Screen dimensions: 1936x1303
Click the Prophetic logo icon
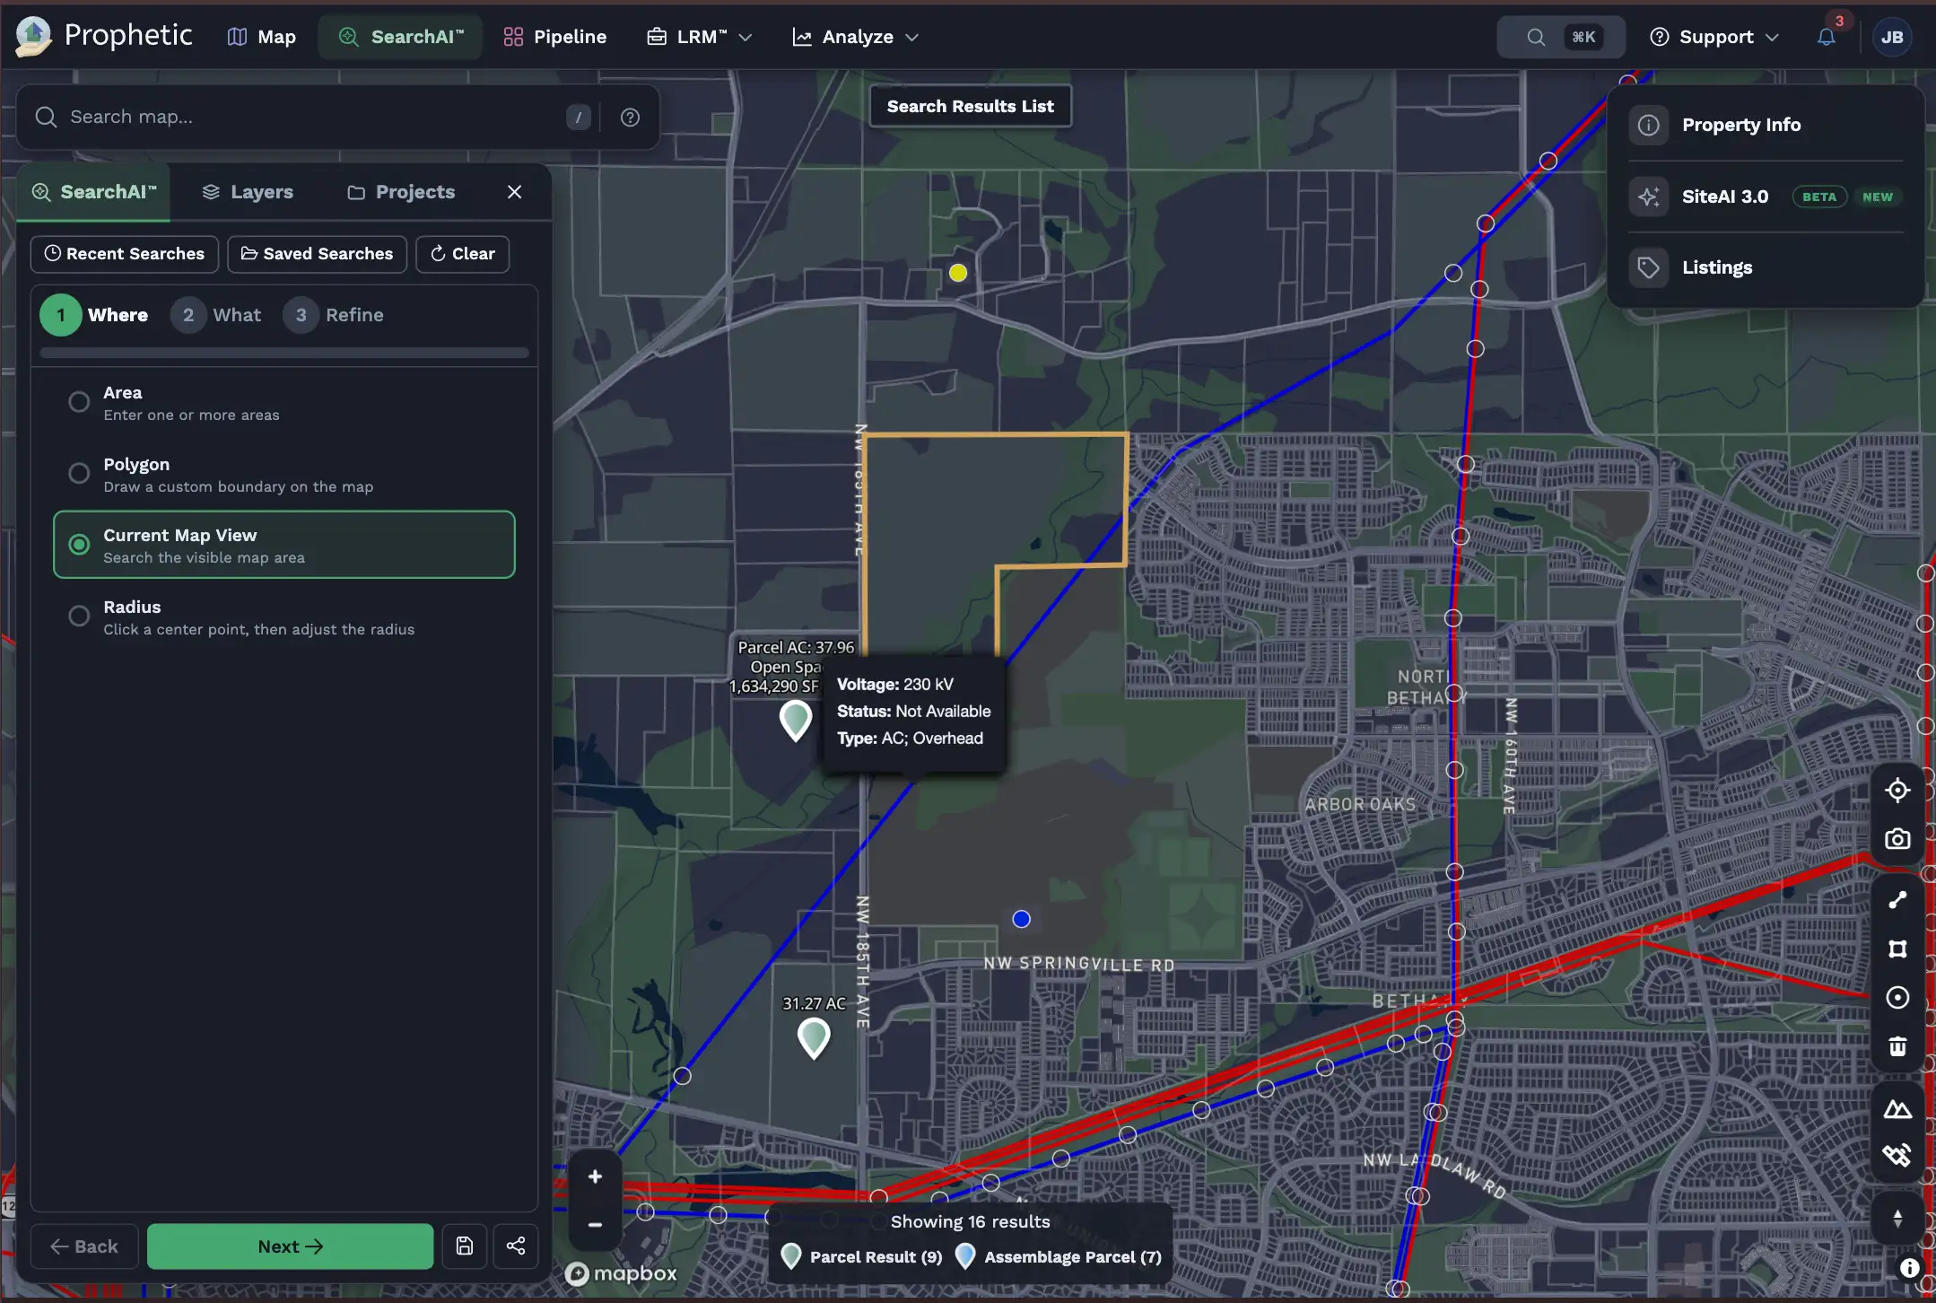pyautogui.click(x=33, y=36)
